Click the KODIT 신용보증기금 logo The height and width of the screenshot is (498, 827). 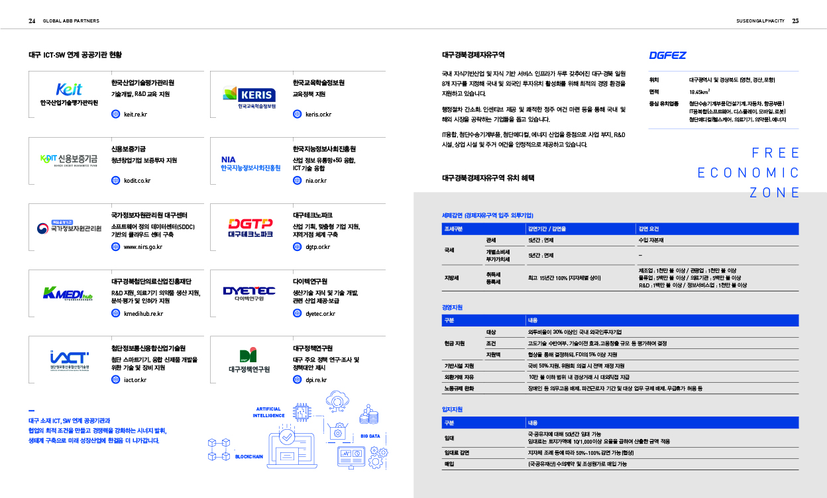[x=68, y=160]
